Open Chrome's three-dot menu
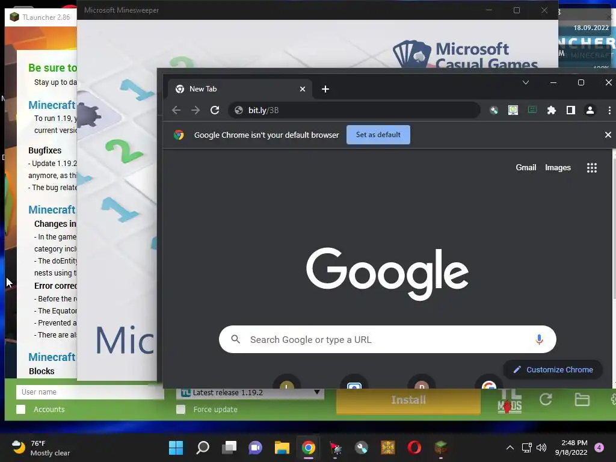 point(609,111)
